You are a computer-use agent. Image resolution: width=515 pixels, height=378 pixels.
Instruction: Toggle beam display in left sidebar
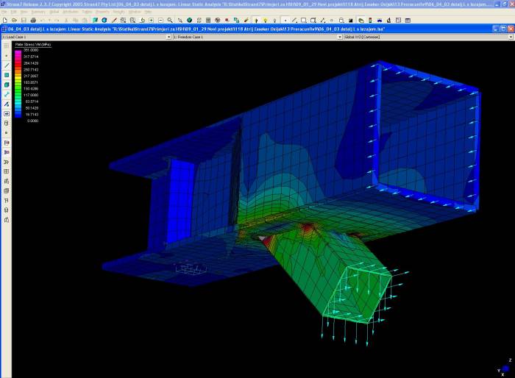tap(7, 65)
